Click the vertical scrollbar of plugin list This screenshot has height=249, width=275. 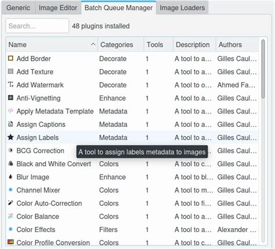point(263,69)
